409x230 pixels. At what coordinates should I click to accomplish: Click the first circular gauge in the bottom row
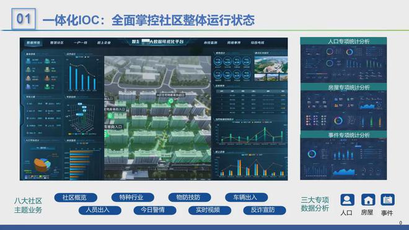coord(218,75)
